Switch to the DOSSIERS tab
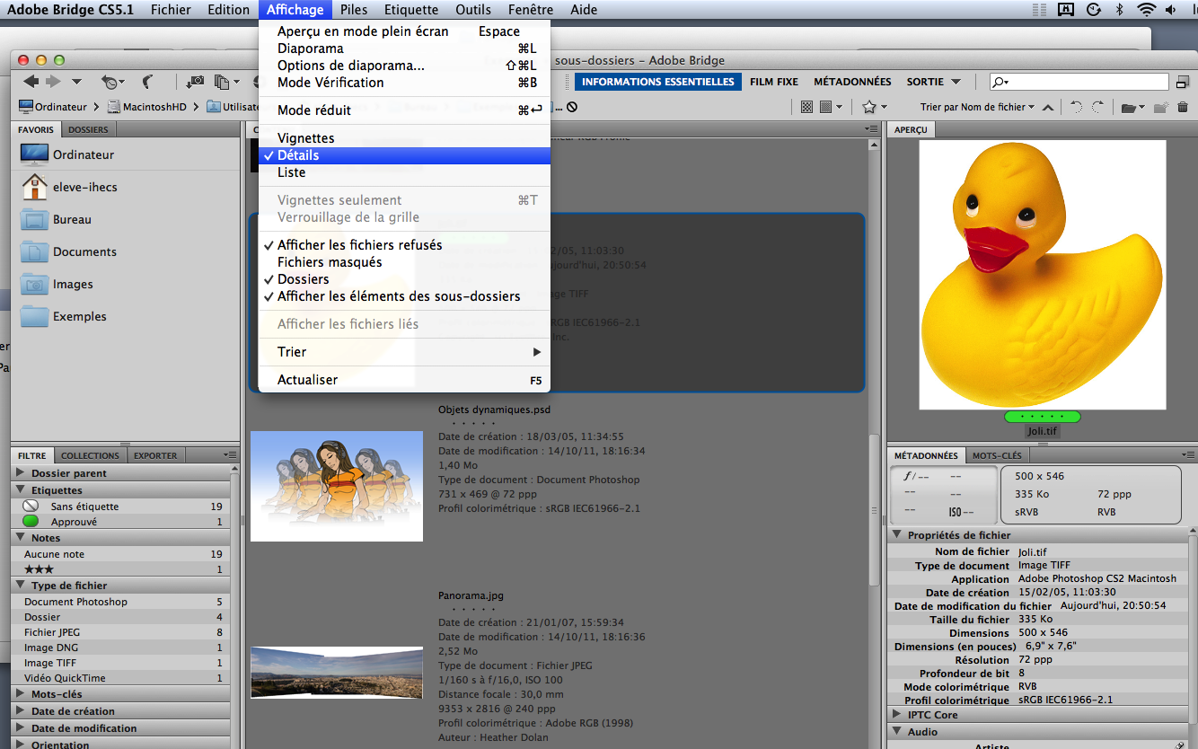1198x749 pixels. coord(88,129)
